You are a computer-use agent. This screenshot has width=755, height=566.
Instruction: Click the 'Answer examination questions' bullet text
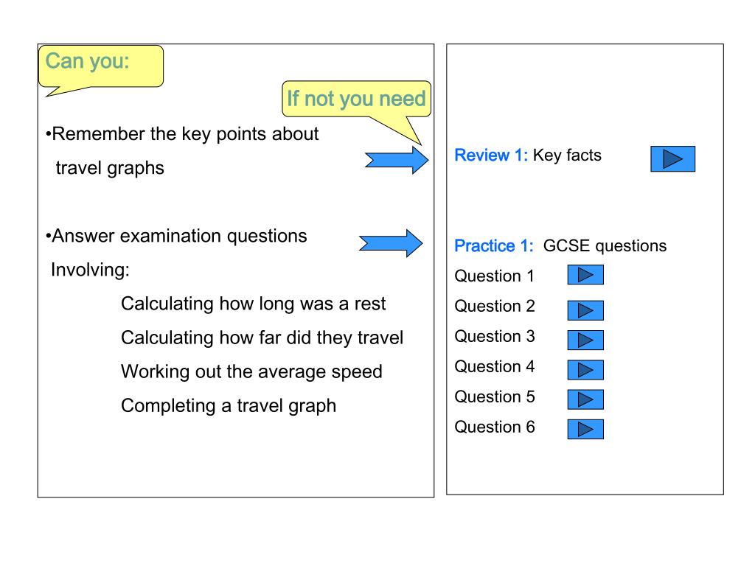(x=176, y=237)
